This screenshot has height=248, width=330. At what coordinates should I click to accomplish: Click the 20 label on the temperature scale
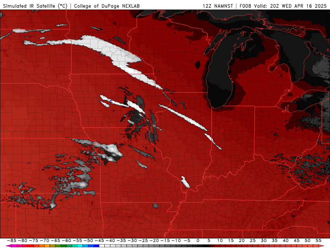click(x=242, y=241)
